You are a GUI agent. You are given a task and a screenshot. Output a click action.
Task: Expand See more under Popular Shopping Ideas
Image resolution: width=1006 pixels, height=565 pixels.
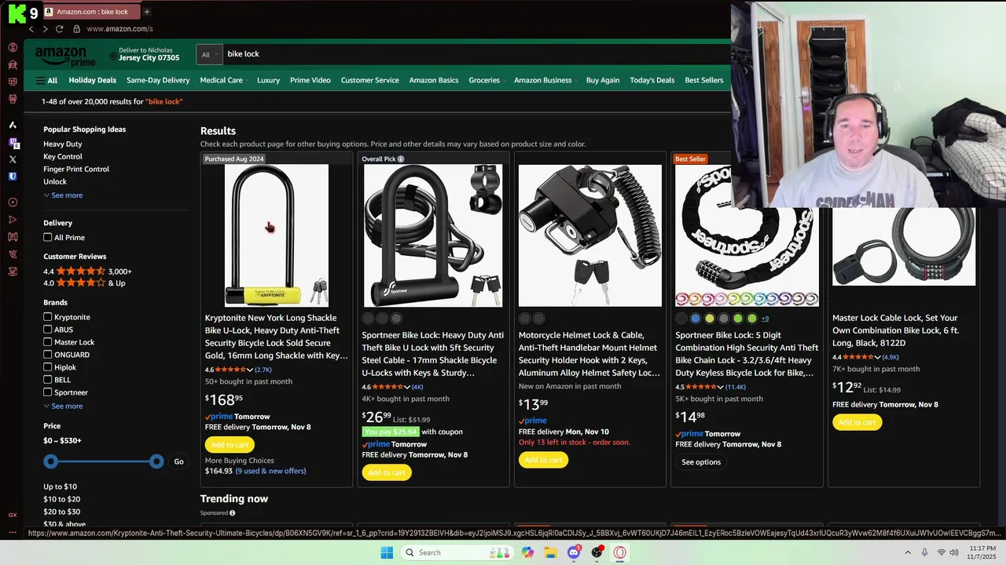point(63,195)
